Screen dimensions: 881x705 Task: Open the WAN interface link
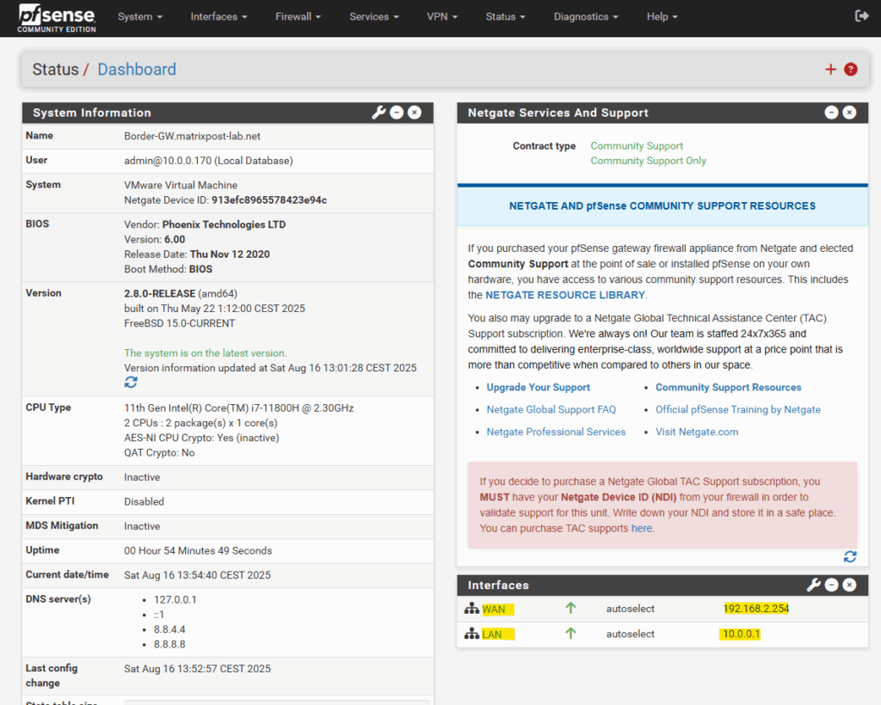click(x=493, y=610)
